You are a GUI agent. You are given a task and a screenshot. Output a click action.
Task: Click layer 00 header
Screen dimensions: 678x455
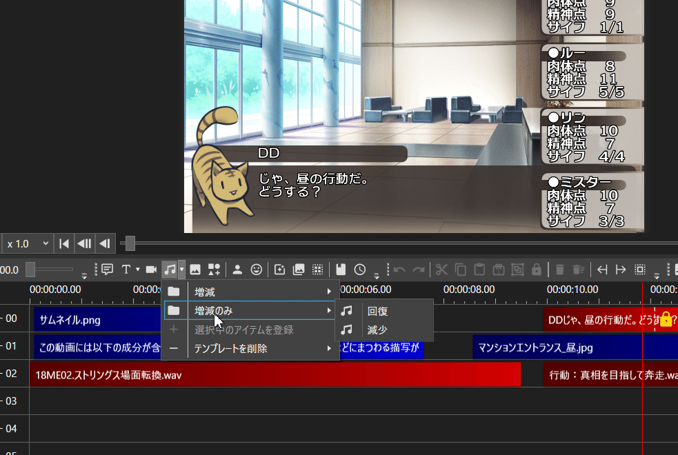(x=14, y=318)
